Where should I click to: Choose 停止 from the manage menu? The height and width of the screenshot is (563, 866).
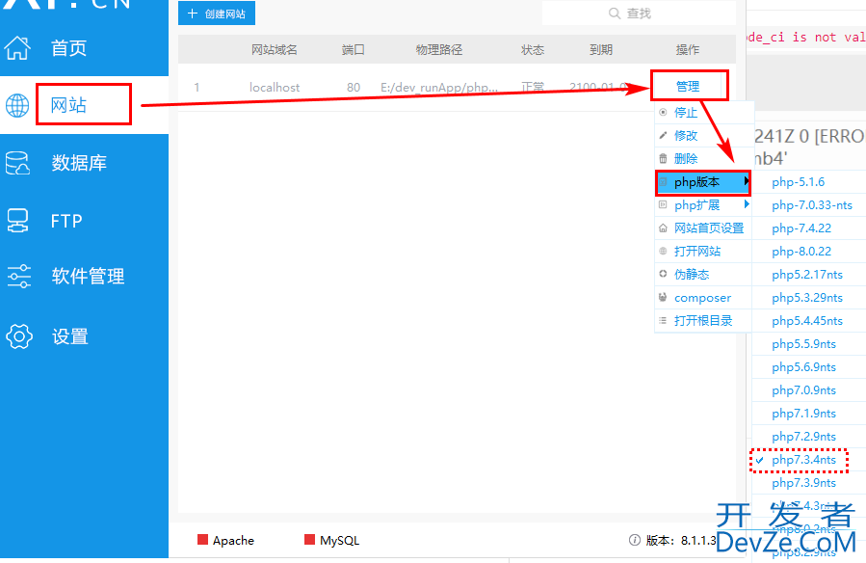[x=703, y=112]
